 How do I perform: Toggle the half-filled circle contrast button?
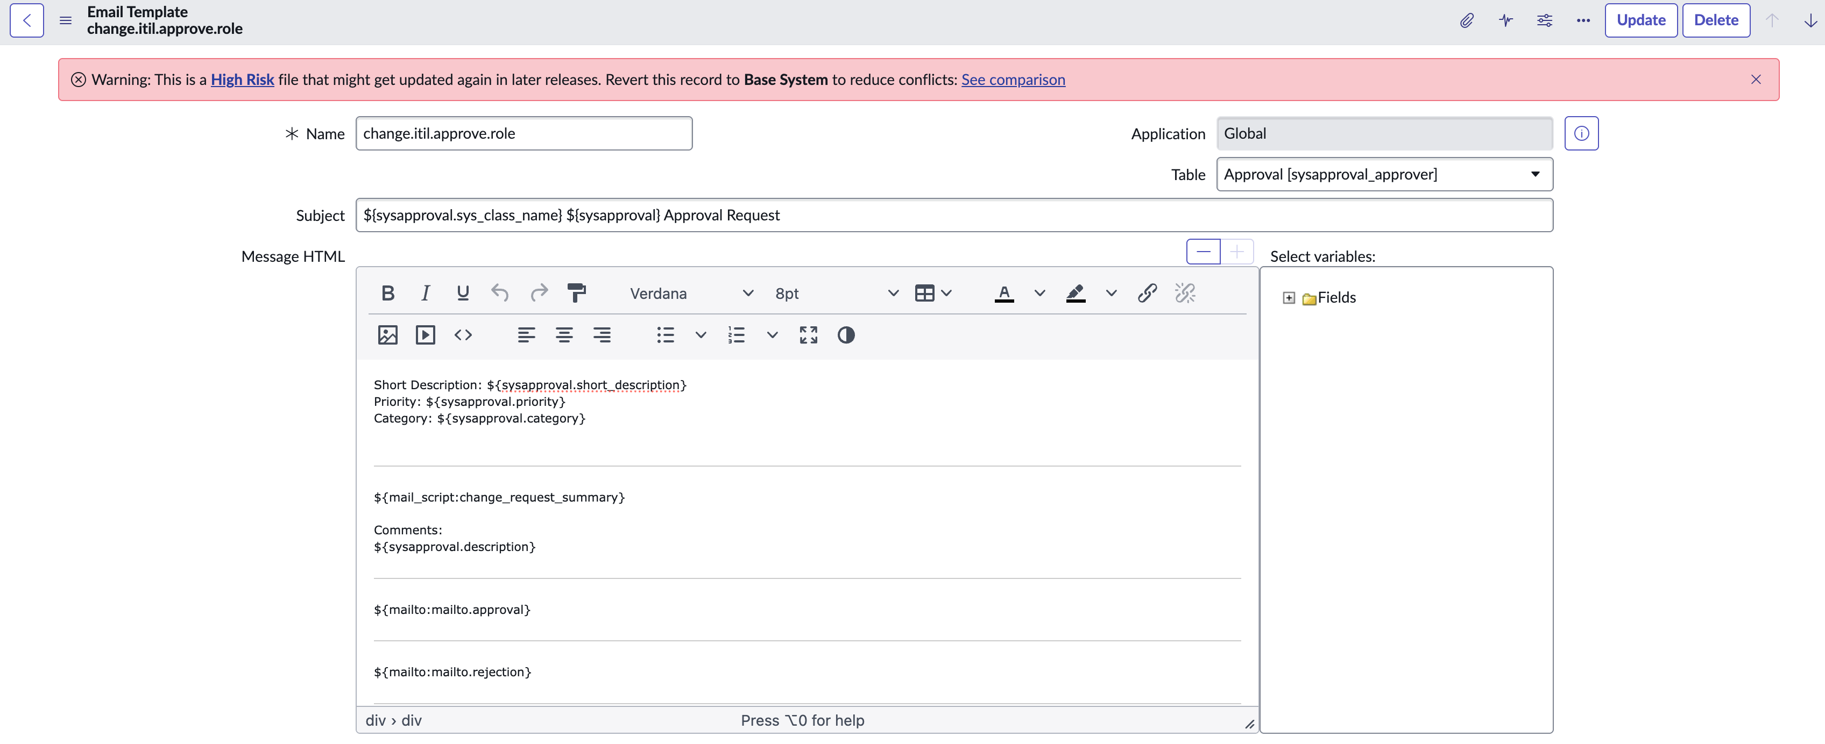point(846,335)
